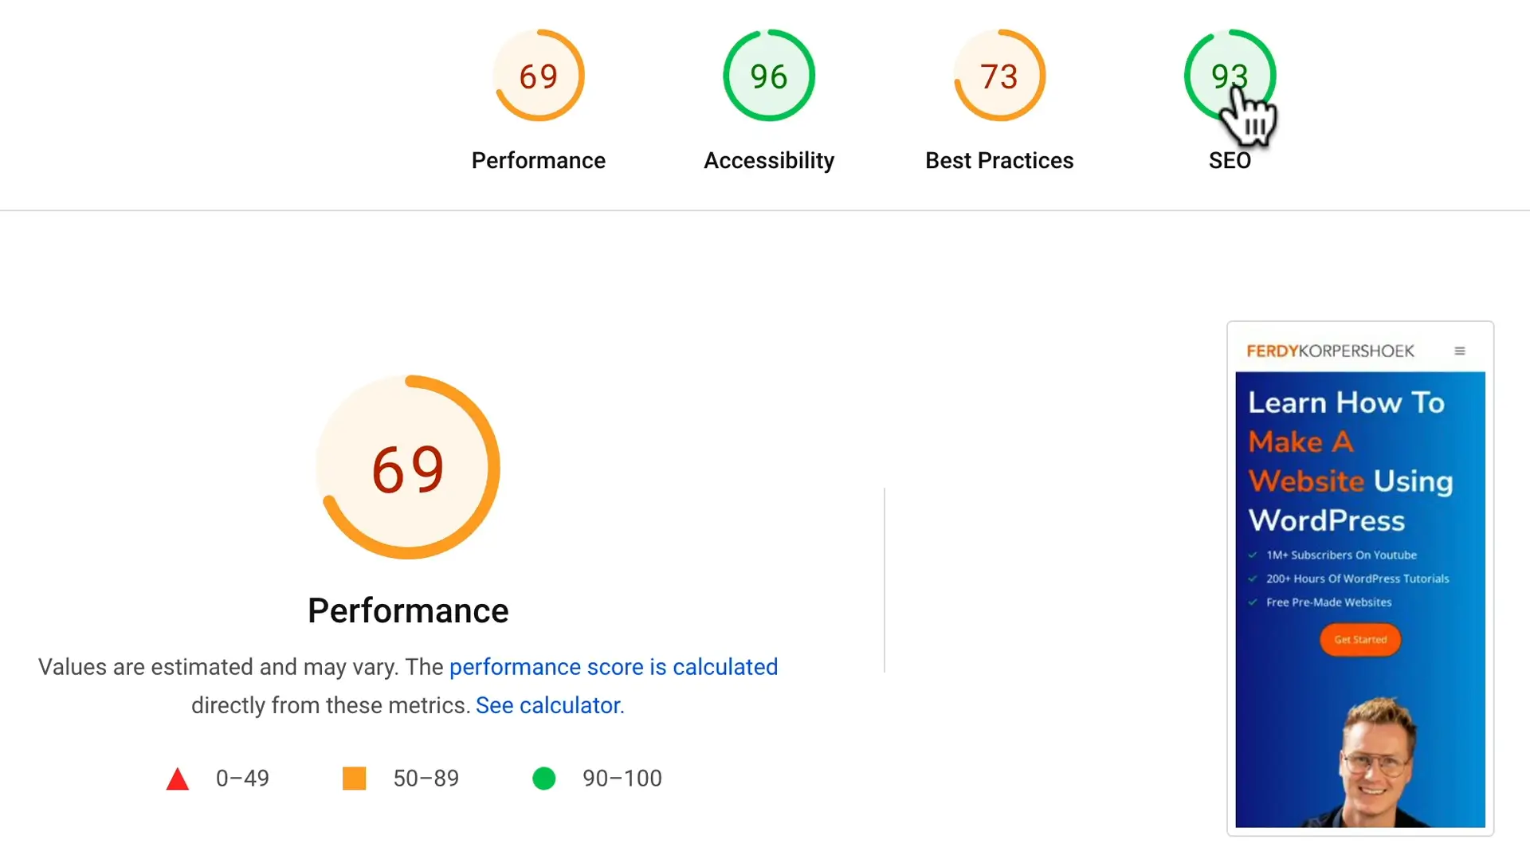Screen dimensions: 1530x863
Task: Click the FERDYKORPERSHOEK logo in preview
Action: (x=1330, y=351)
